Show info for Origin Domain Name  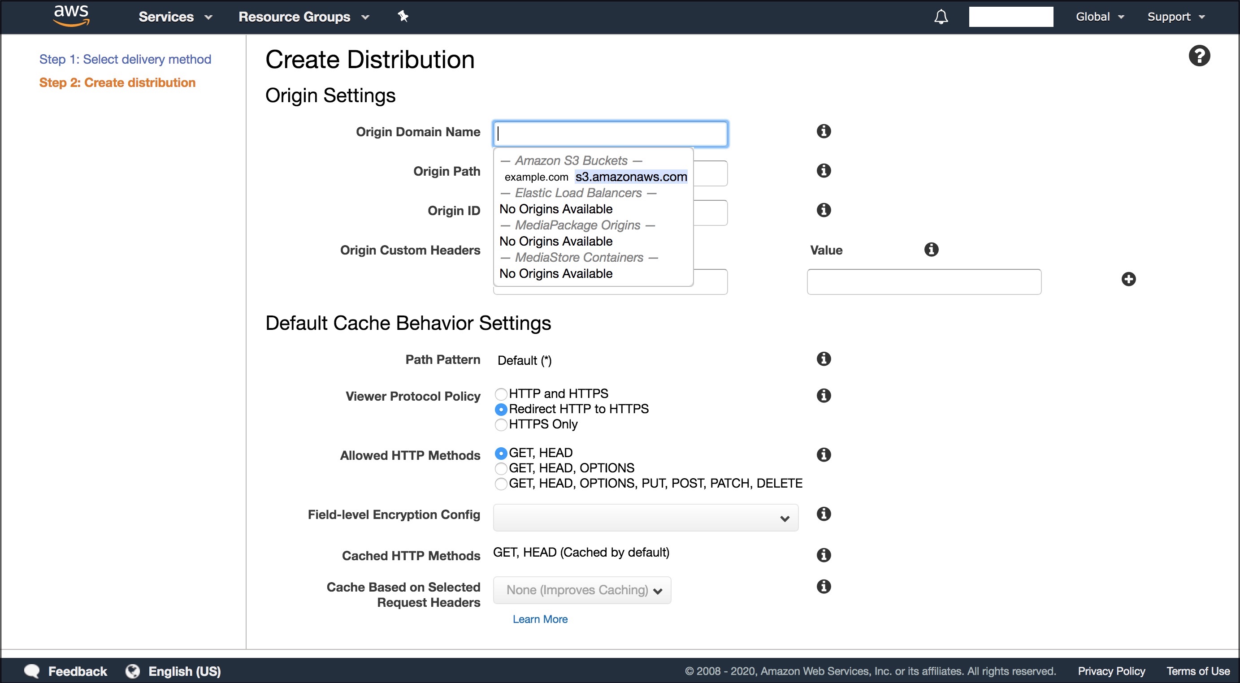click(824, 131)
